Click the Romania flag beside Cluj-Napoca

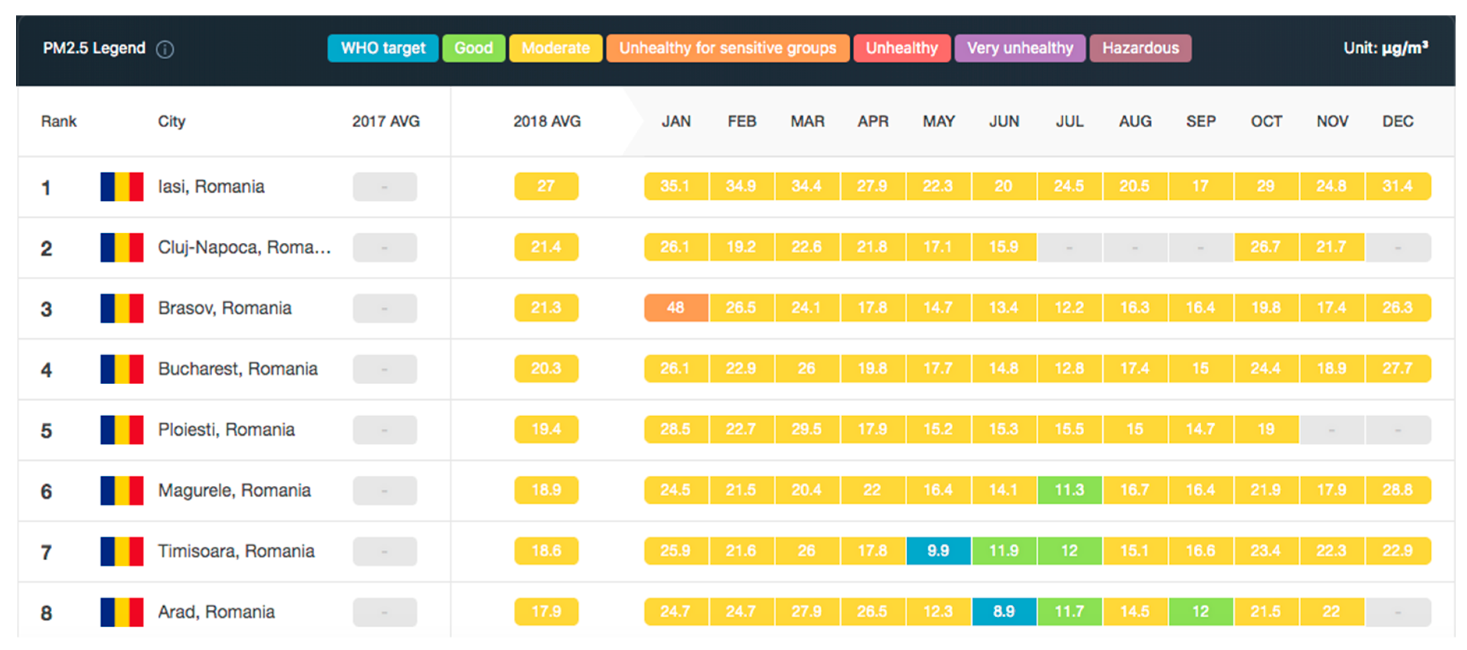coord(122,247)
